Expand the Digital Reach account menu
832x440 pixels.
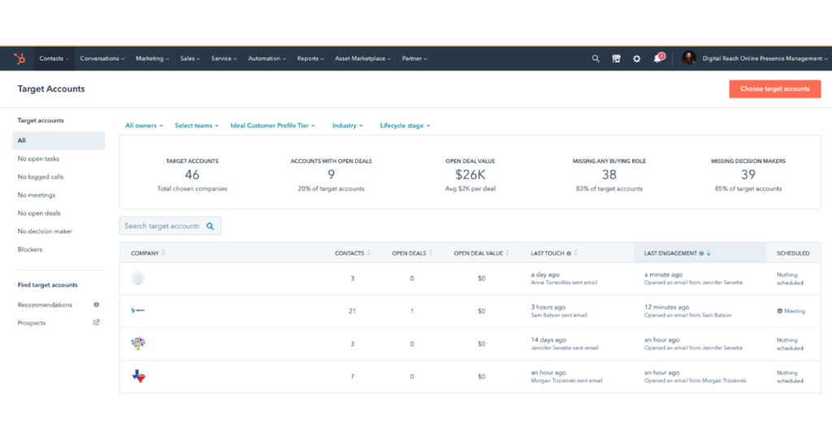[765, 58]
